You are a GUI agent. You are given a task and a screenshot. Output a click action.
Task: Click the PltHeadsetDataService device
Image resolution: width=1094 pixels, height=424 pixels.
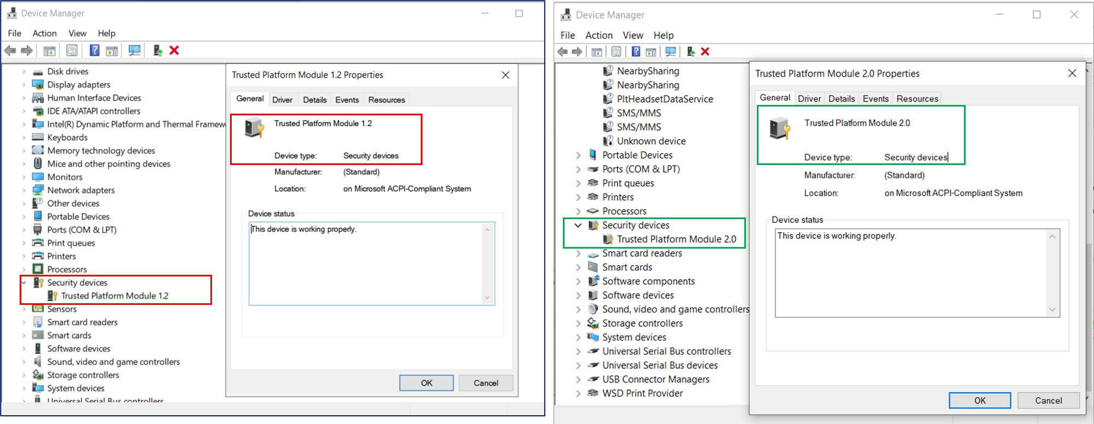click(664, 99)
